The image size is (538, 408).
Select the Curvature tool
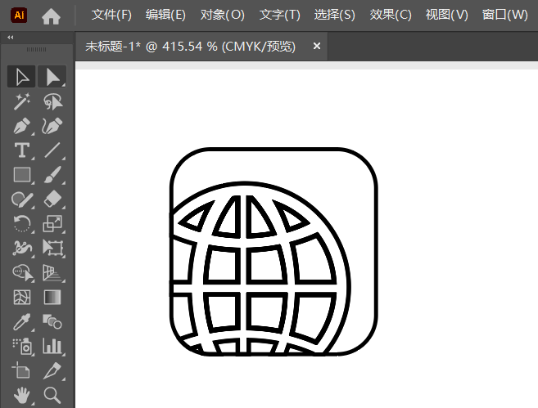[x=52, y=126]
